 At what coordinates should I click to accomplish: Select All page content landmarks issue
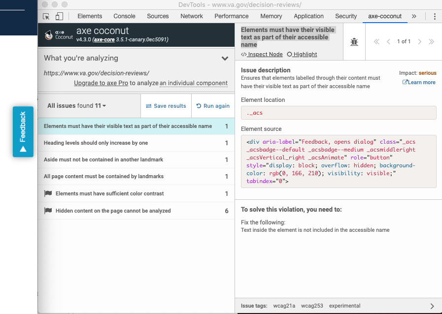click(x=136, y=177)
